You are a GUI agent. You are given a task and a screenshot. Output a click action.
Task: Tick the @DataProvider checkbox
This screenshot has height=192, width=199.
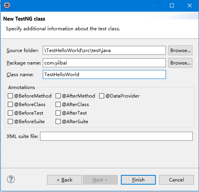[x=101, y=96]
